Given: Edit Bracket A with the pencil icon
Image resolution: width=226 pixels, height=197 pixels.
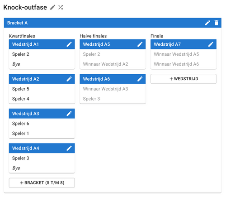Looking at the screenshot, I should (x=207, y=23).
